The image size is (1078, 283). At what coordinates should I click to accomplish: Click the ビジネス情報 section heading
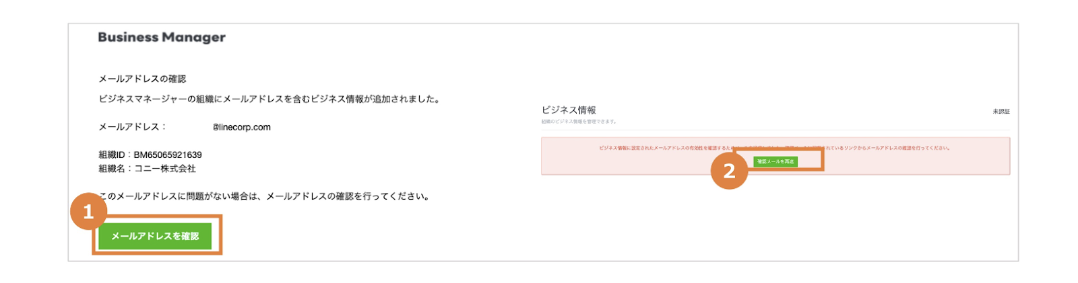[x=569, y=110]
